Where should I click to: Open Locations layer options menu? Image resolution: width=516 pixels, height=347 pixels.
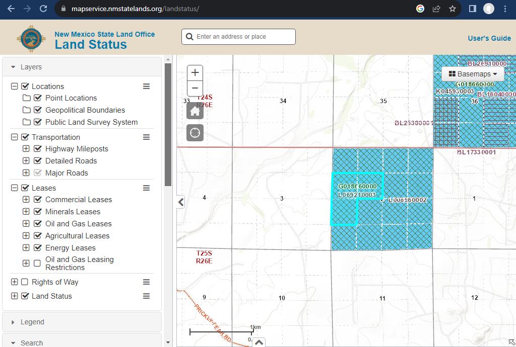tap(147, 86)
